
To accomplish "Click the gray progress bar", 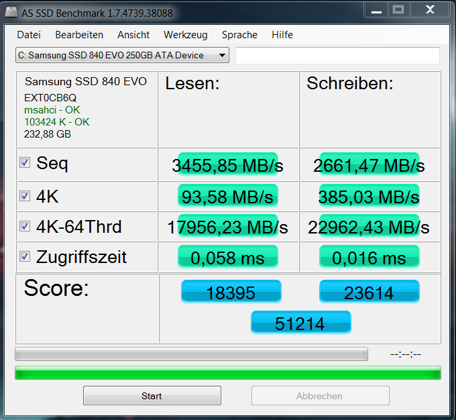I will click(191, 354).
